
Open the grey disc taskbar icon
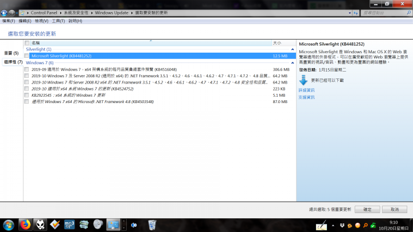click(98, 225)
